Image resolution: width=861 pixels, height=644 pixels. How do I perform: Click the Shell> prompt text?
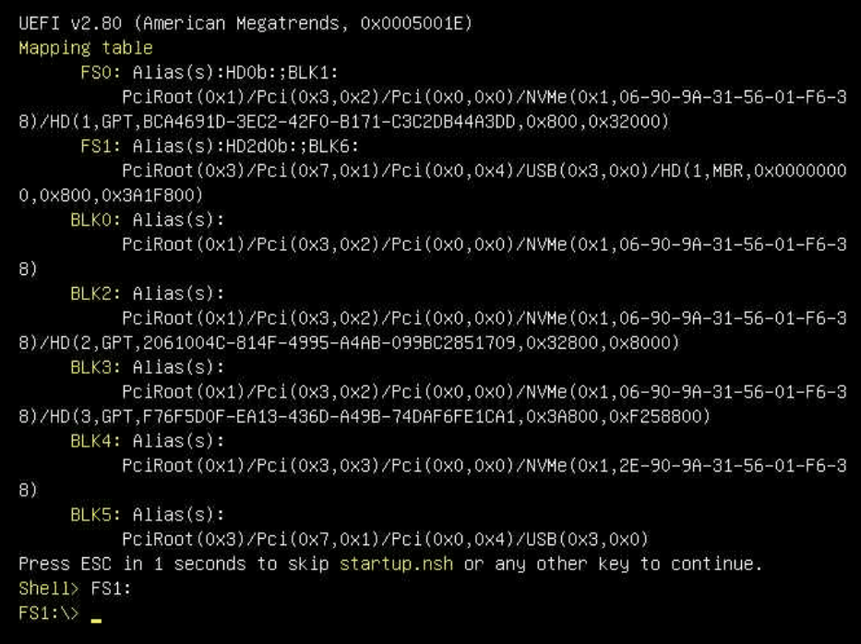pyautogui.click(x=49, y=589)
